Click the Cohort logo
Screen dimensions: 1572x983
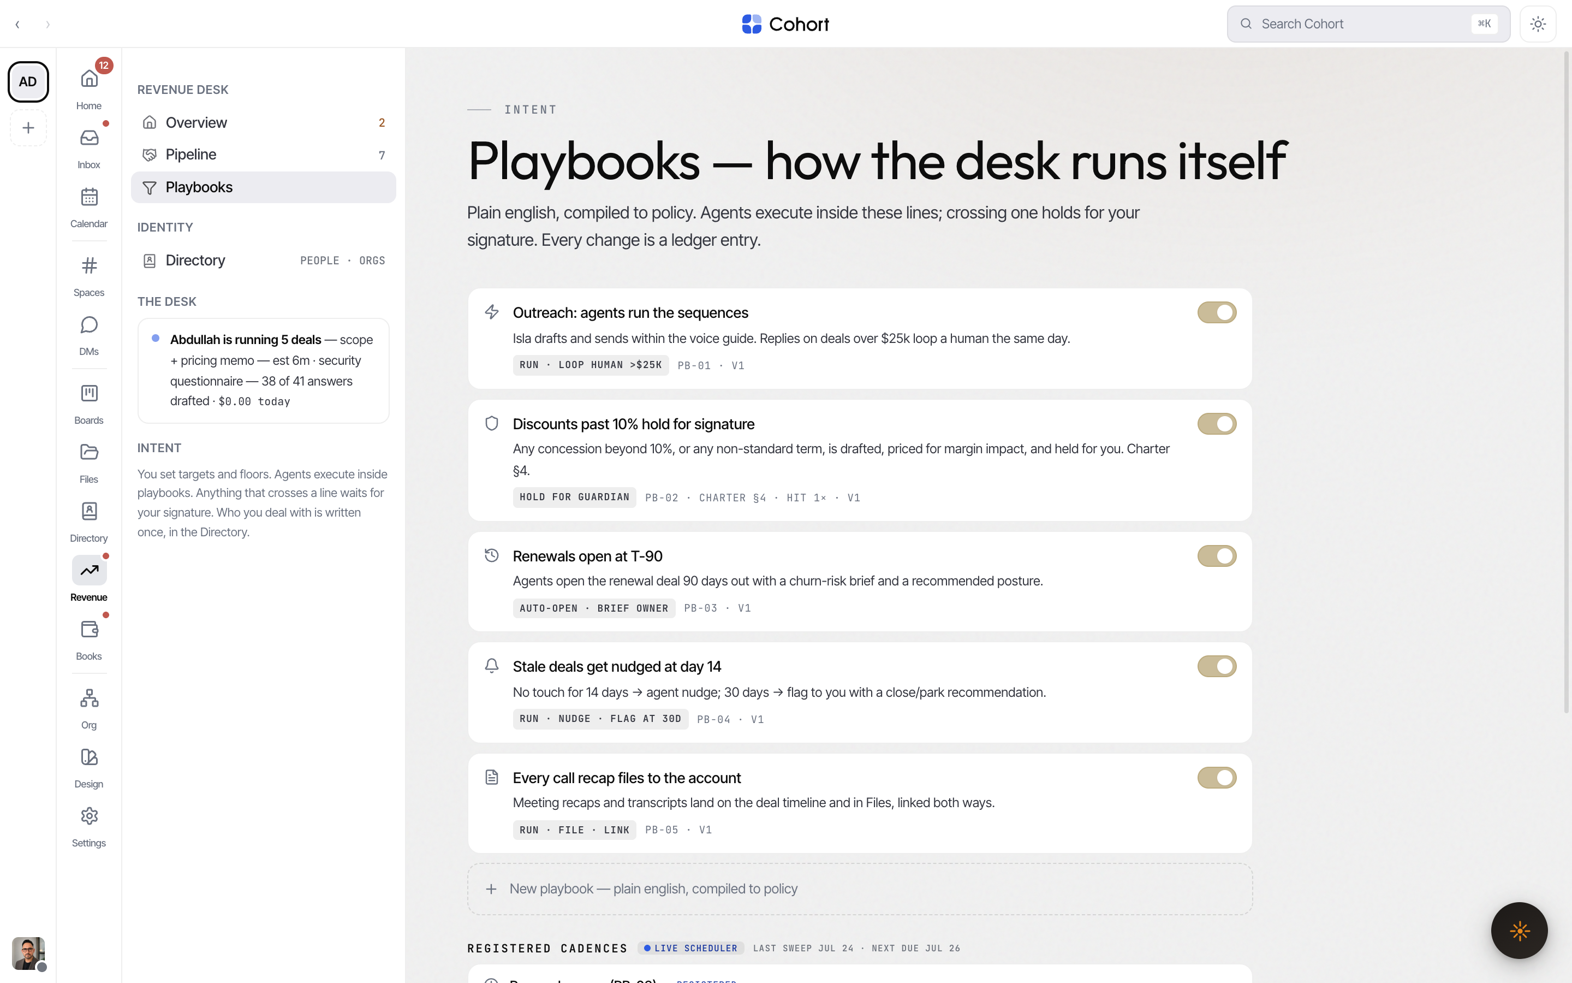(x=785, y=24)
